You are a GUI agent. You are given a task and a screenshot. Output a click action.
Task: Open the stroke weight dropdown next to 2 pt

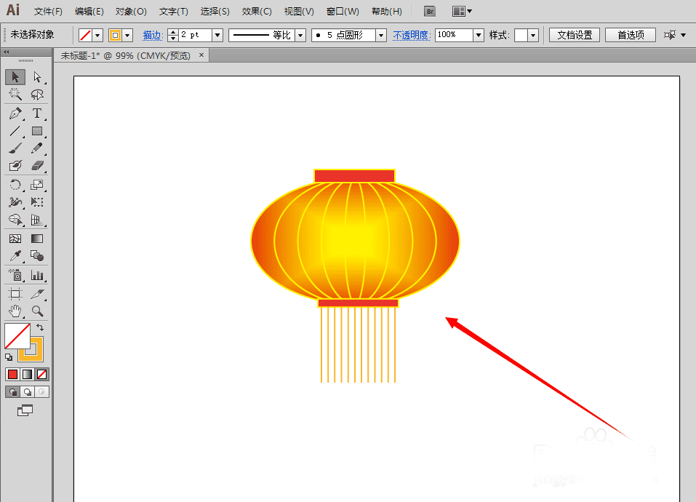(217, 35)
